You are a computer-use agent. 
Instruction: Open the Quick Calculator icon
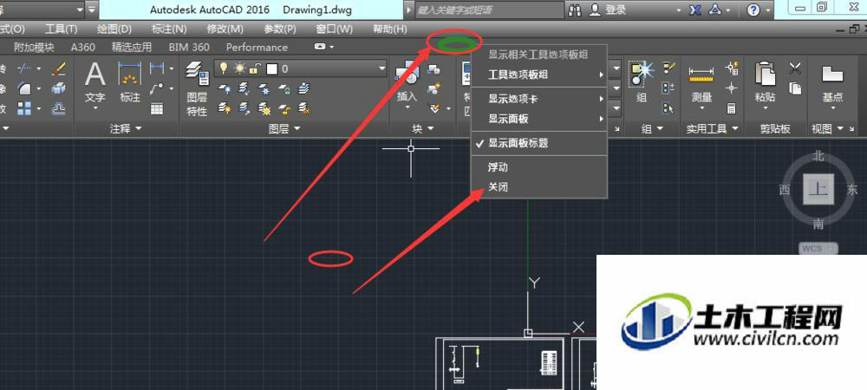pyautogui.click(x=732, y=108)
